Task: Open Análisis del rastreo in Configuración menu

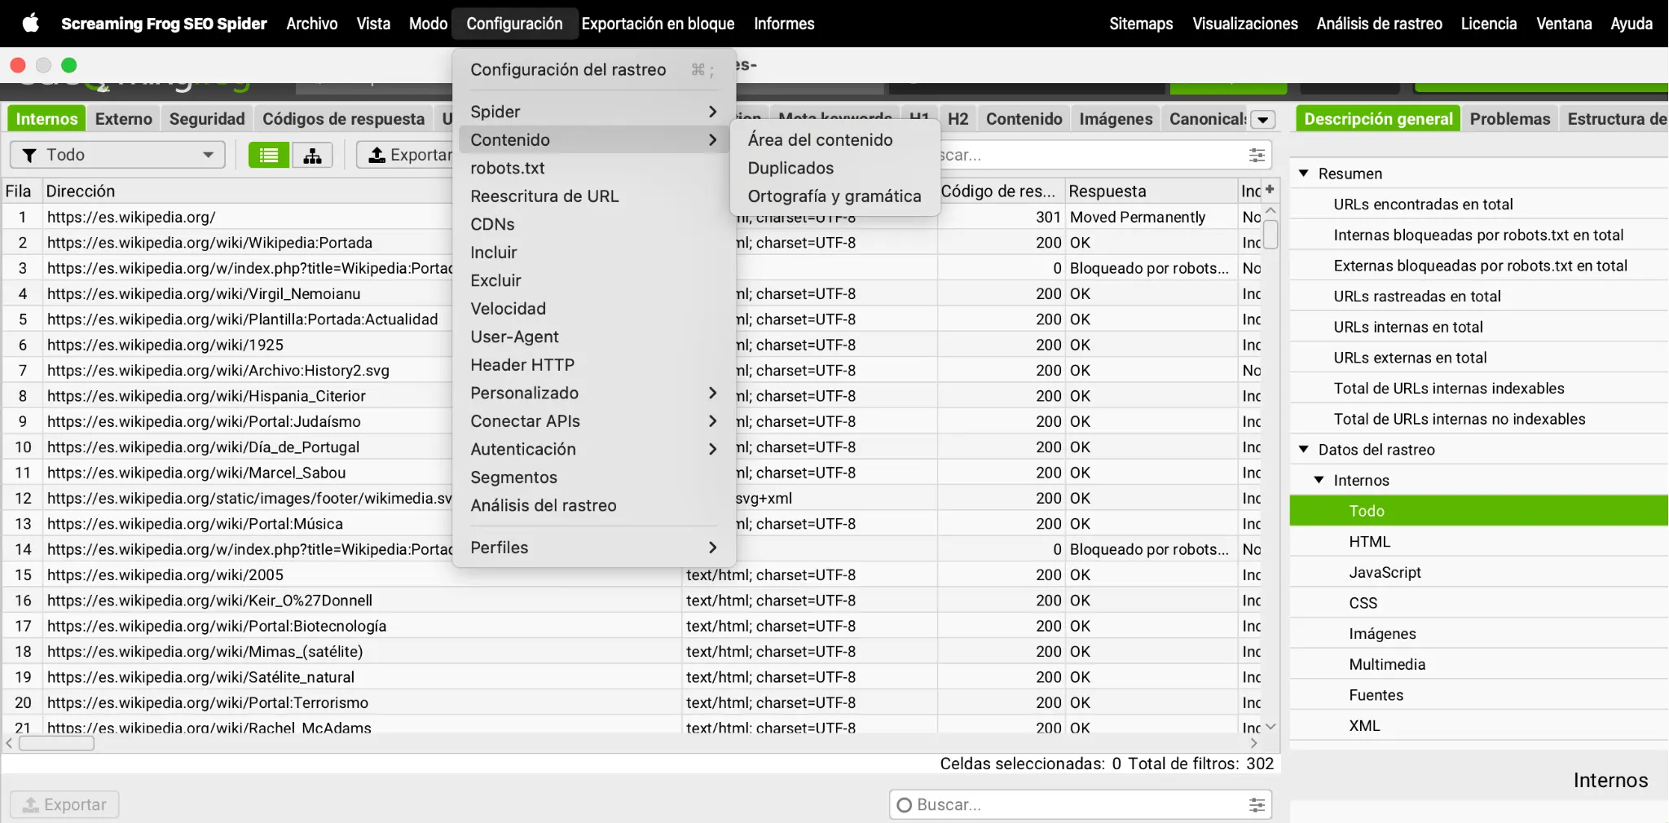Action: [x=594, y=505]
